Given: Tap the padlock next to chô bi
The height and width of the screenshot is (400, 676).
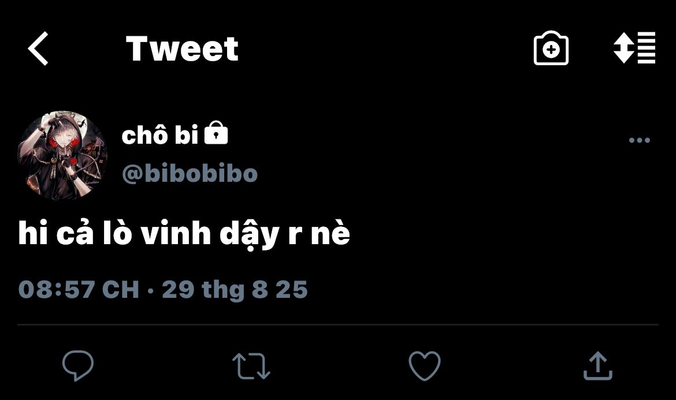Looking at the screenshot, I should (x=216, y=133).
